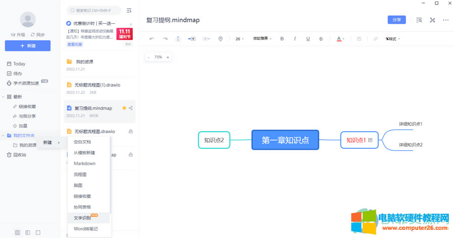Image resolution: width=454 pixels, height=238 pixels.
Task: Unstar the 复习提纲.mindmap note
Action: (124, 108)
